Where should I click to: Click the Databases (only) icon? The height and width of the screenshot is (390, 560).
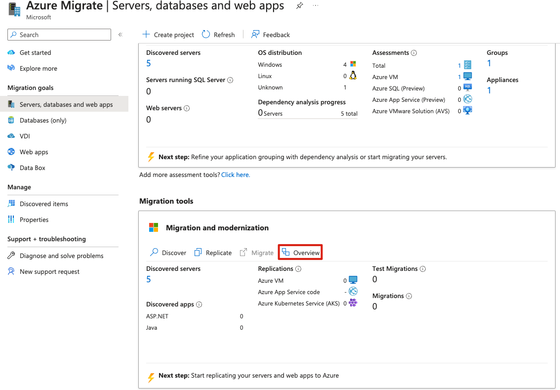click(x=11, y=120)
